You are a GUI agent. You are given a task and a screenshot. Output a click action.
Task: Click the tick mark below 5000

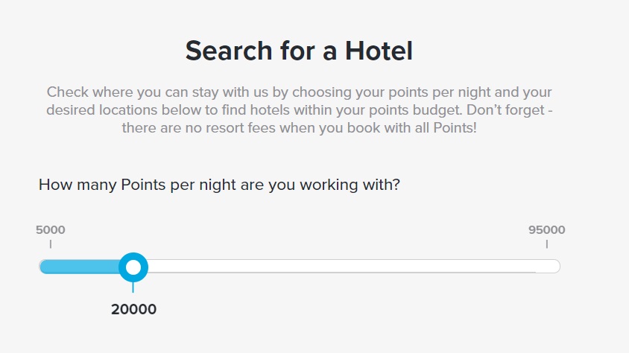(51, 244)
